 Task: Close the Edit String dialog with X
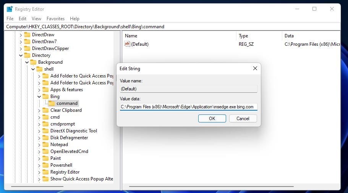click(255, 69)
